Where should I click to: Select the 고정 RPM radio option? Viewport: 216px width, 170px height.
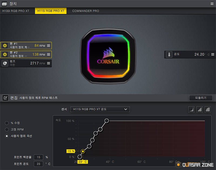pyautogui.click(x=7, y=129)
